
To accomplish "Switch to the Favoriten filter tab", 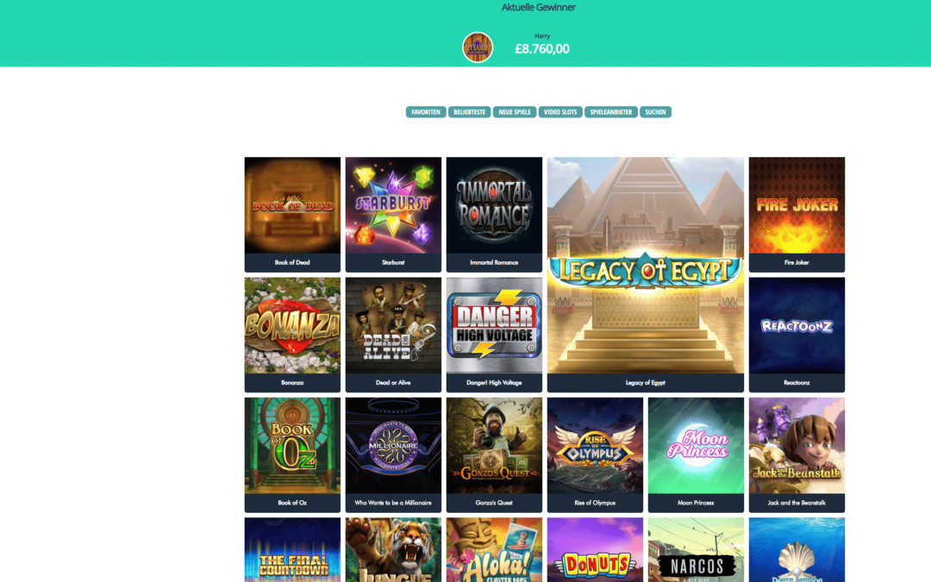I will 426,112.
